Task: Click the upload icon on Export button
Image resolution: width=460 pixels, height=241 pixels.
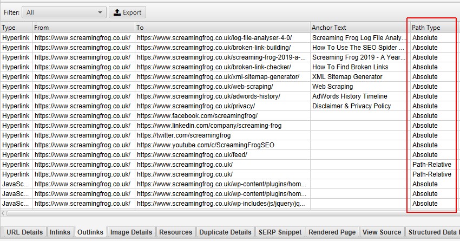Action: point(117,12)
